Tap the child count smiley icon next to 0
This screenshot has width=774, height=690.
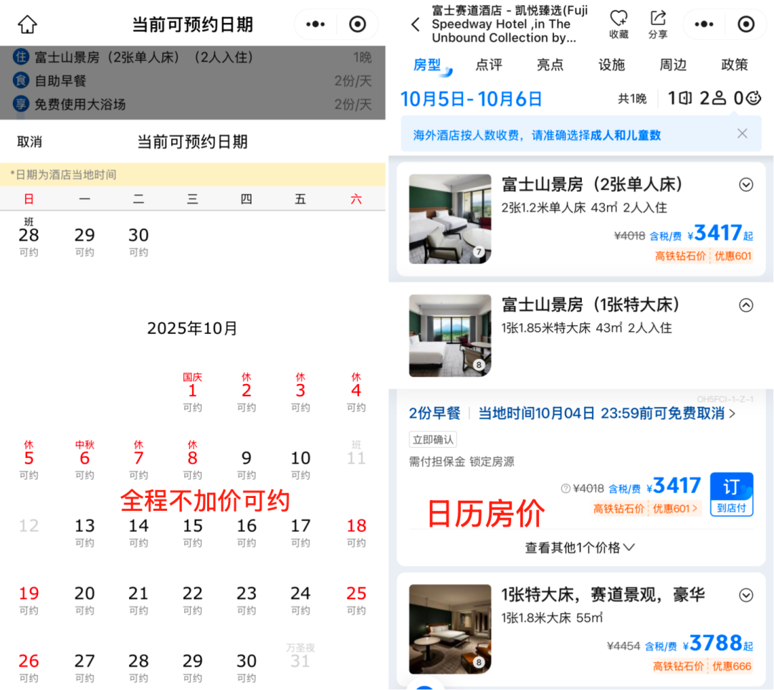pos(753,98)
